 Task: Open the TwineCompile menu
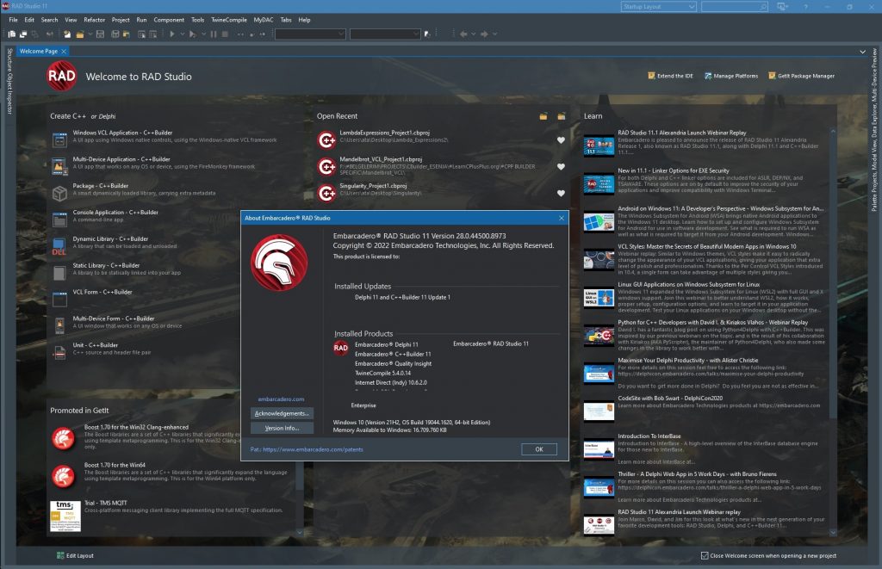click(229, 20)
